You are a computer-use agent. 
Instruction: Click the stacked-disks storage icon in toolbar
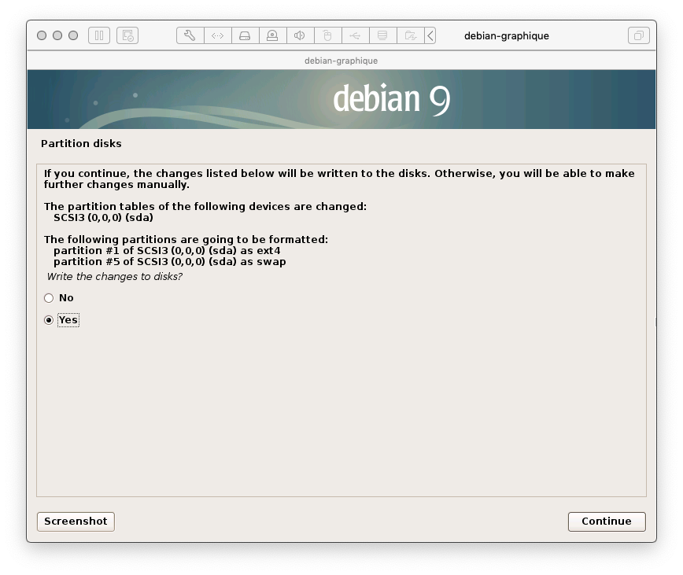point(382,35)
